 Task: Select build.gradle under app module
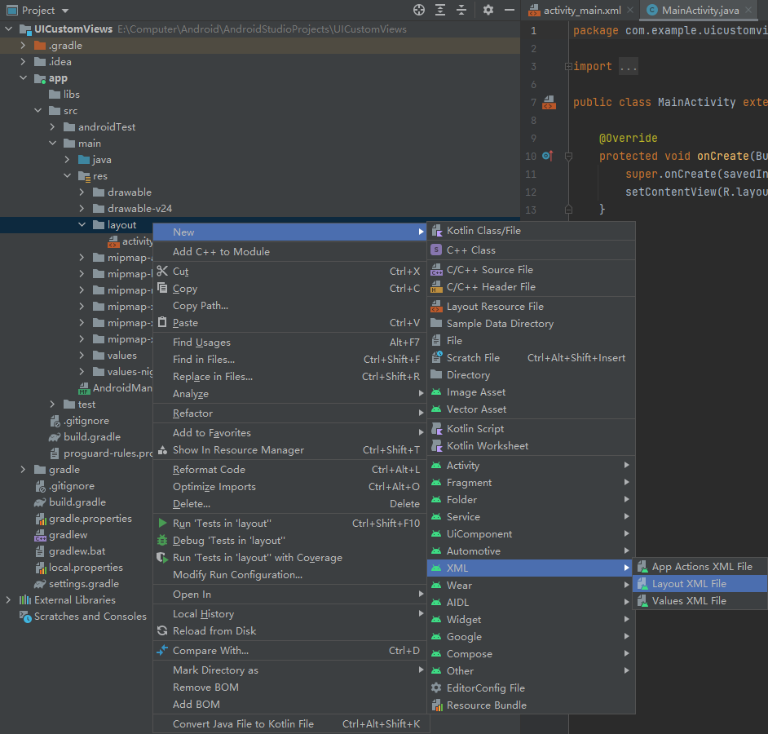(91, 436)
